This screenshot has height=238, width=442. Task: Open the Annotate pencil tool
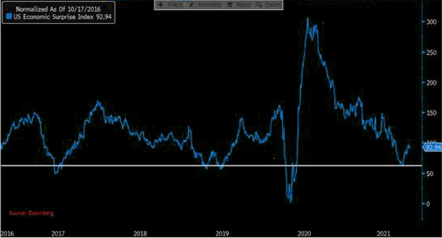coord(205,5)
